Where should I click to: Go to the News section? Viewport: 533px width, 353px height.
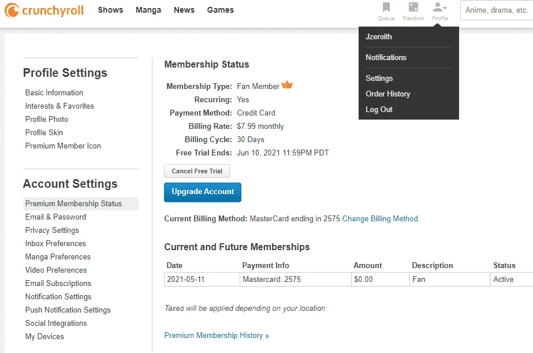pyautogui.click(x=184, y=10)
